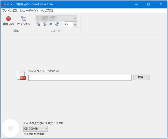The image size is (168, 139).
Task: Click the 703 MB 利用可能 text
Action: (x=34, y=134)
